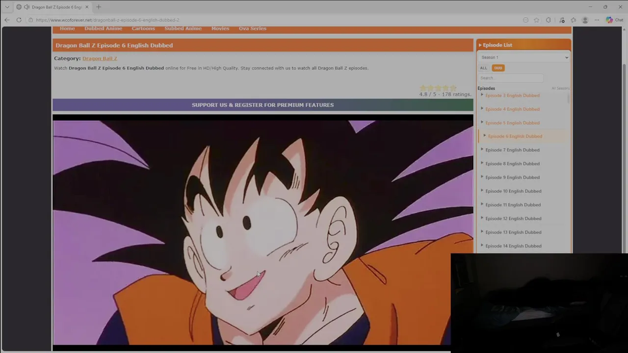Open the tab search chevron button
This screenshot has height=353, width=628.
7,7
